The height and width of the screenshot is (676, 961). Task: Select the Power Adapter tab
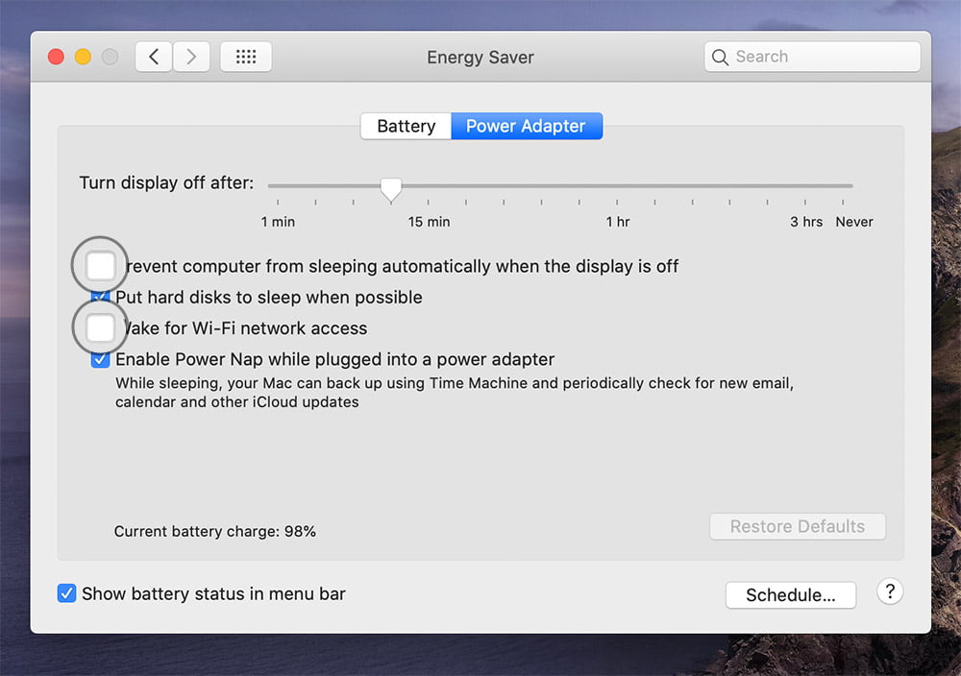(x=526, y=126)
